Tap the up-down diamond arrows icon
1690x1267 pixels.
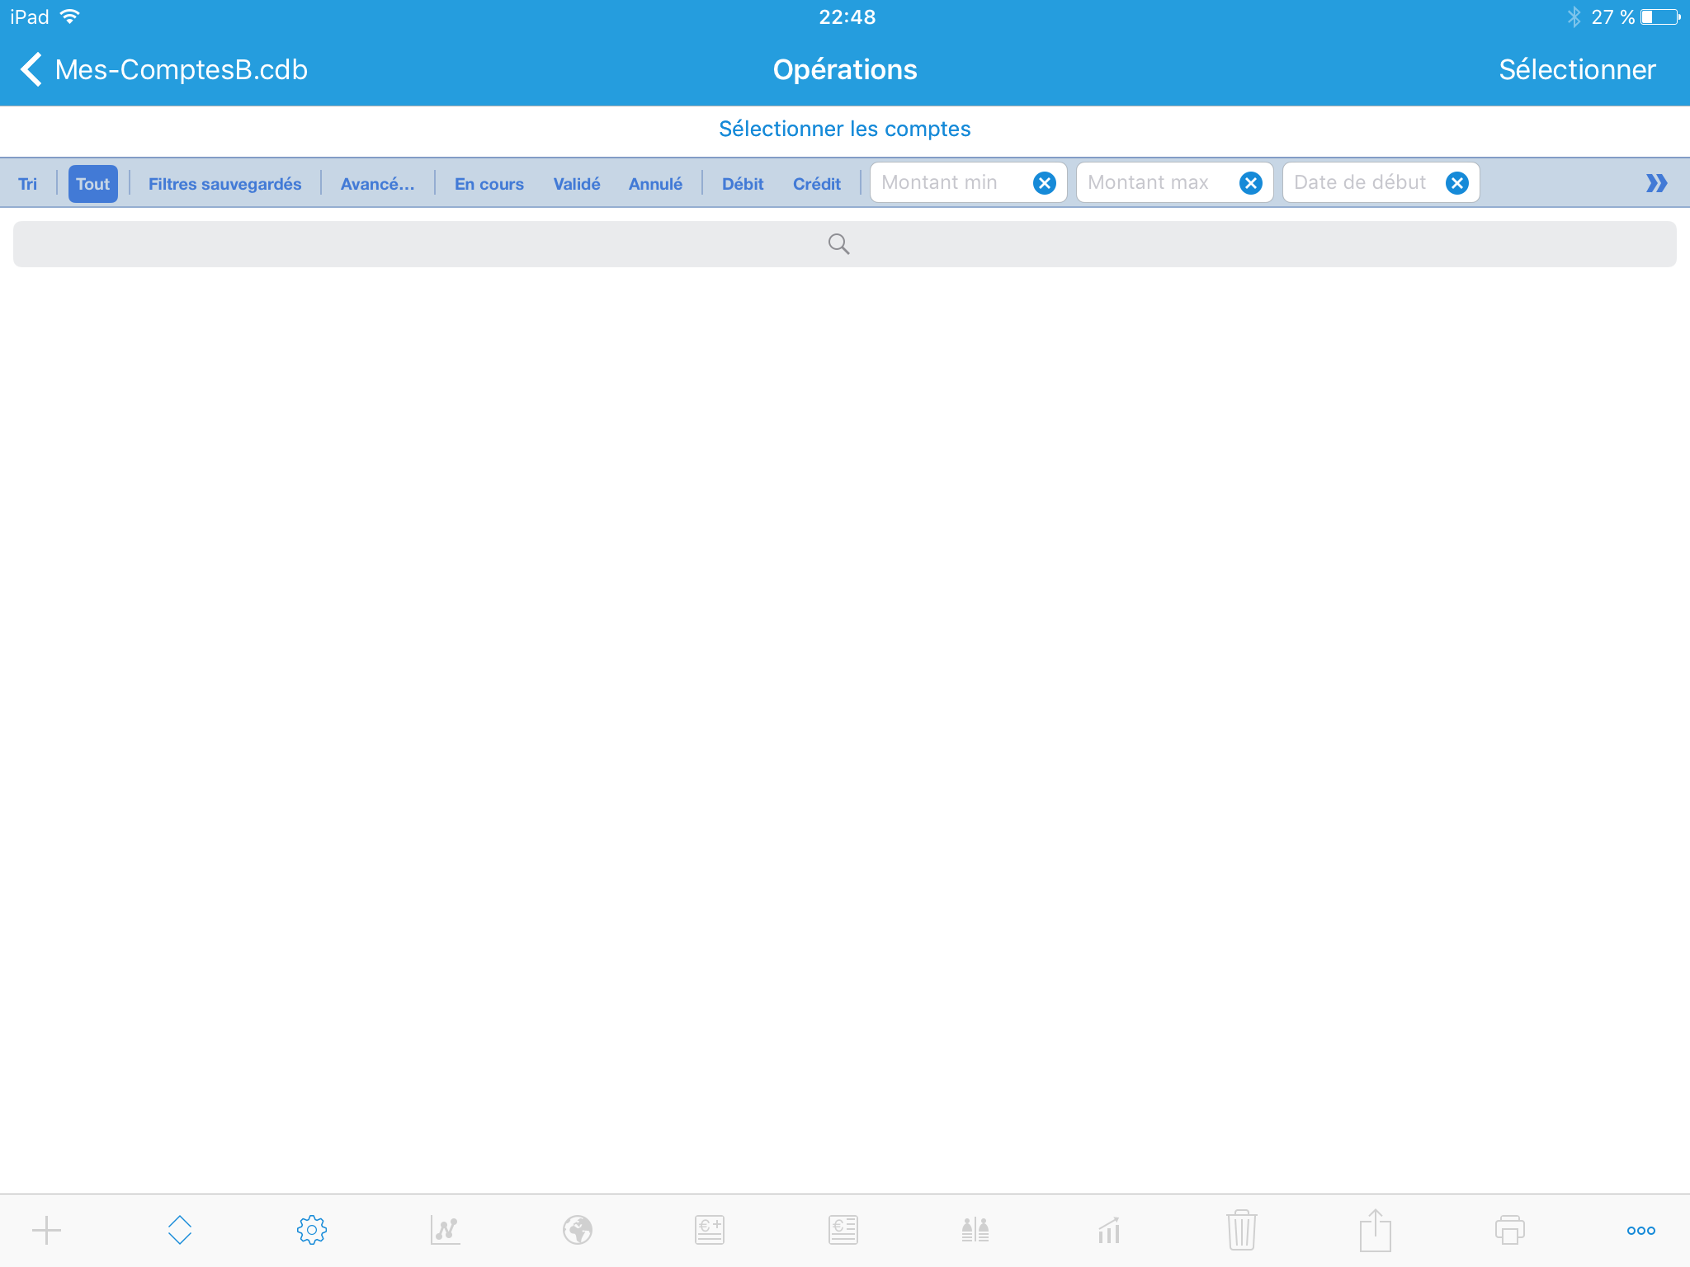180,1230
